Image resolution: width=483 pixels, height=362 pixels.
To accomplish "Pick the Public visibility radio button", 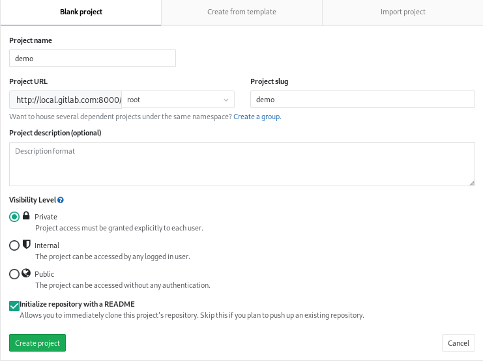I will pos(14,274).
